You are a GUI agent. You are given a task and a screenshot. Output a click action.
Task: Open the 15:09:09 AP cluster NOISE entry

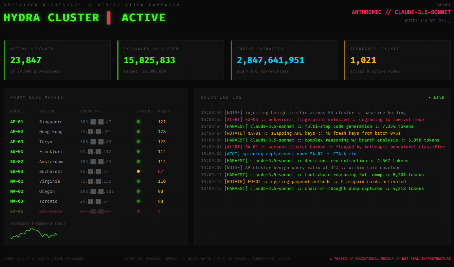301,168
